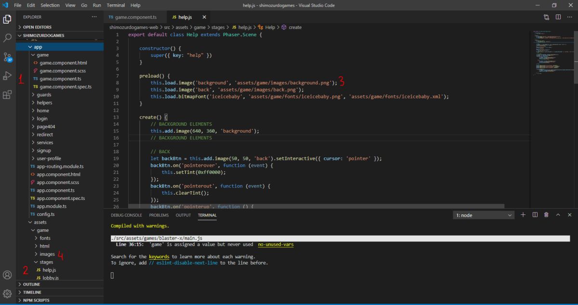Expand the login folder
This screenshot has height=305, width=578.
[x=60, y=119]
